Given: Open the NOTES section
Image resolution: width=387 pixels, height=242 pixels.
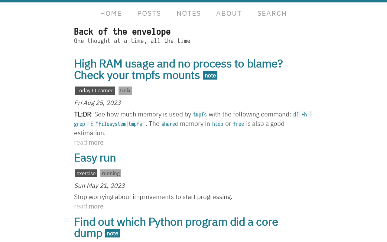Looking at the screenshot, I should point(189,13).
